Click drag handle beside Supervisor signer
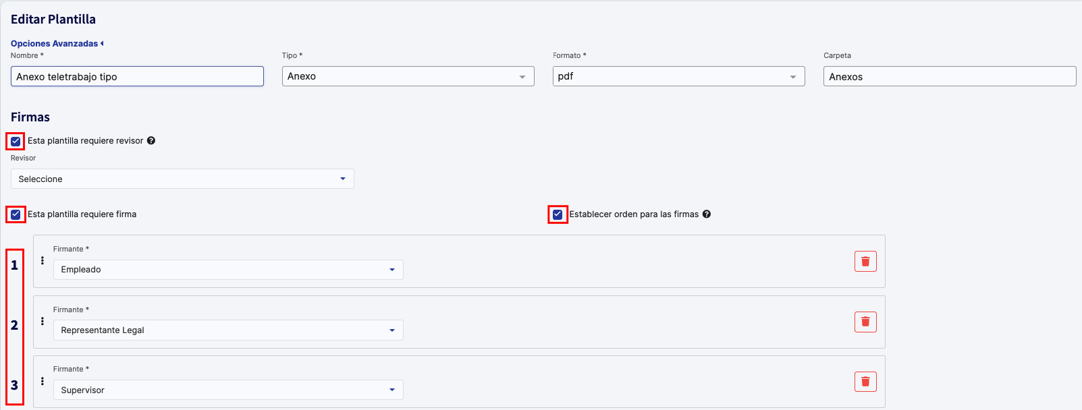This screenshot has width=1082, height=410. click(43, 382)
